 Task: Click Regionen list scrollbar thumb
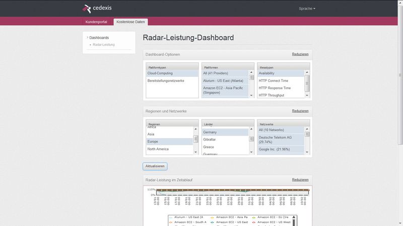pyautogui.click(x=195, y=139)
